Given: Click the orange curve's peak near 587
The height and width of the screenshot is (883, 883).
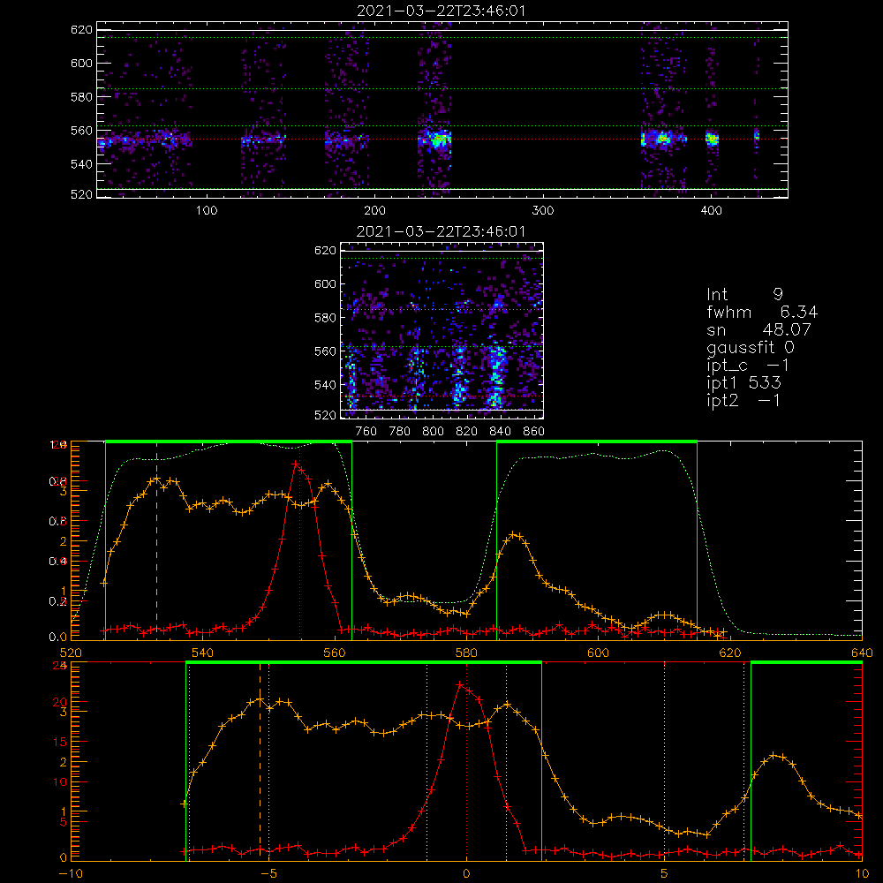Looking at the screenshot, I should click(514, 534).
